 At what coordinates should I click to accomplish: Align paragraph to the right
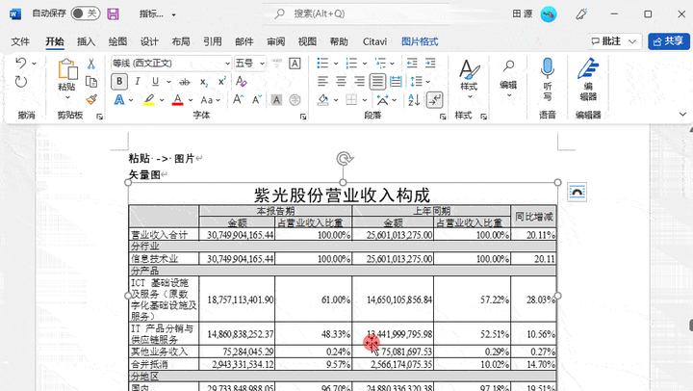pyautogui.click(x=359, y=82)
